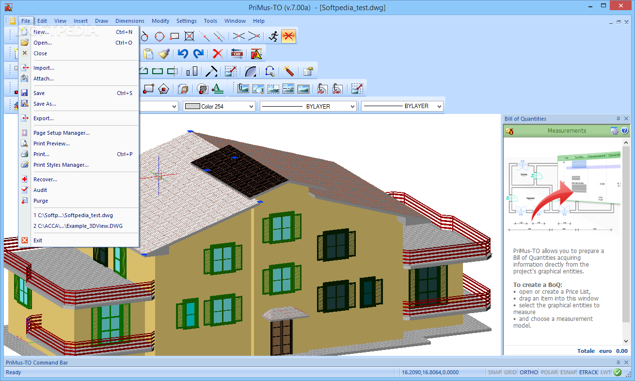Open the Color 254 dropdown
The width and height of the screenshot is (635, 381).
click(x=251, y=106)
